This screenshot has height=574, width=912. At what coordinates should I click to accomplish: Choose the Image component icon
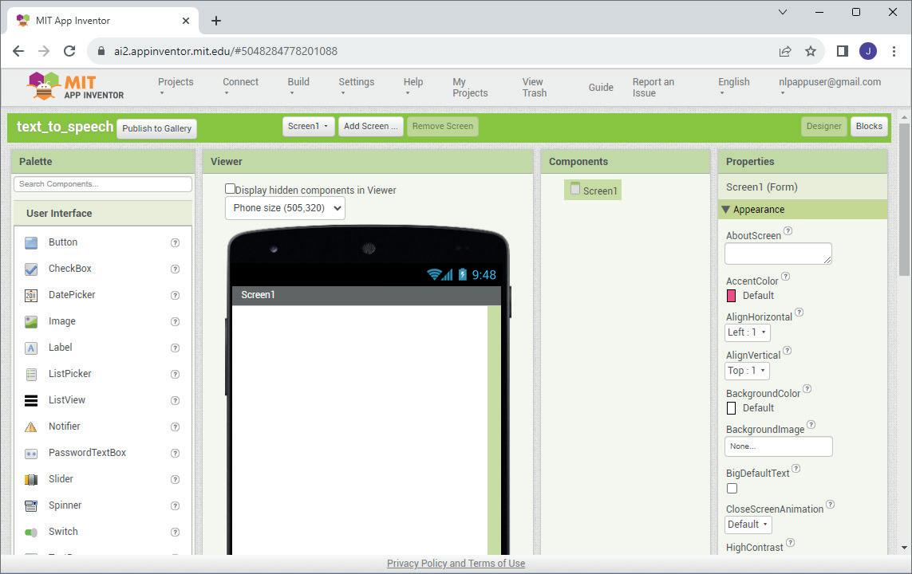(x=31, y=321)
